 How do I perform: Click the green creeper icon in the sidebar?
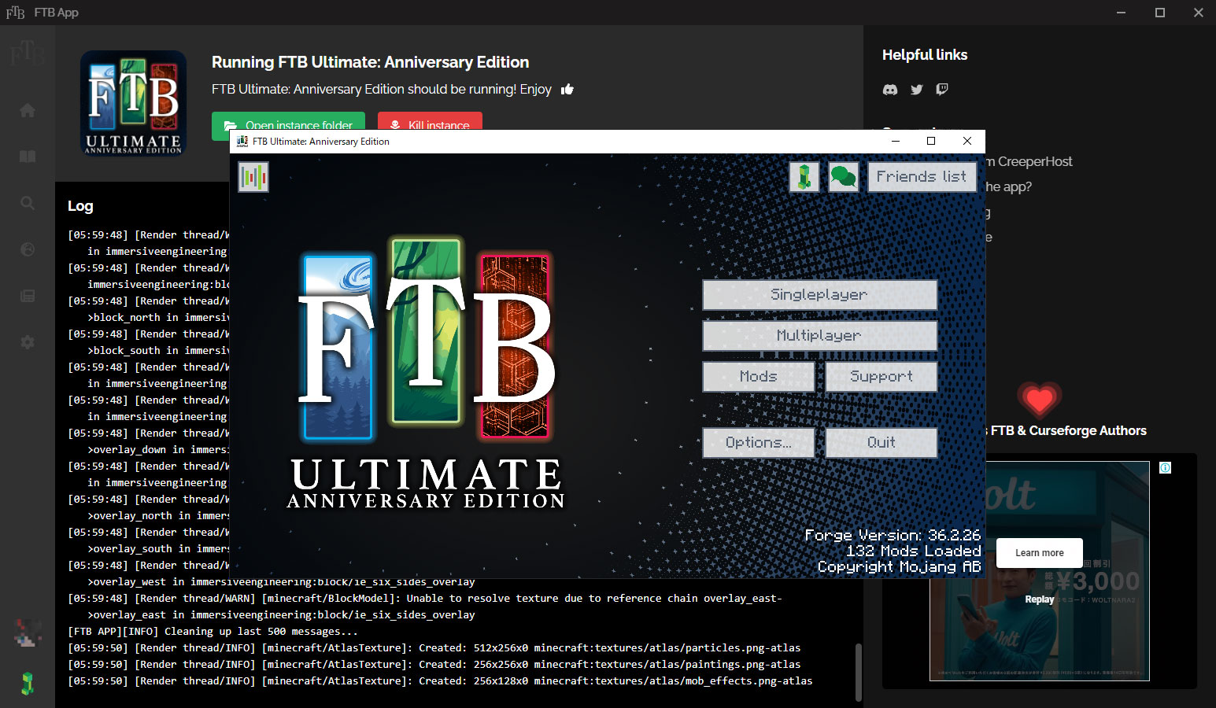point(28,684)
